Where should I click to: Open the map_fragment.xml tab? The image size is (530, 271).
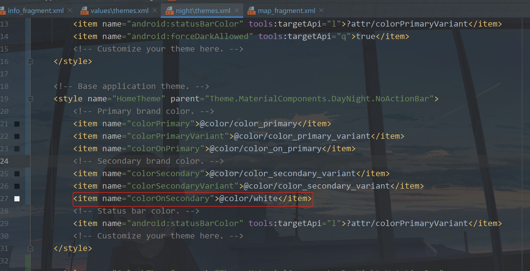(x=286, y=11)
